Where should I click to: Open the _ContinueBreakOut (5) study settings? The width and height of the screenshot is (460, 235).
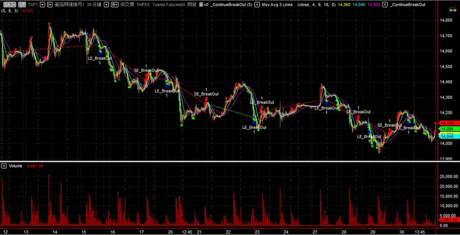231,5
